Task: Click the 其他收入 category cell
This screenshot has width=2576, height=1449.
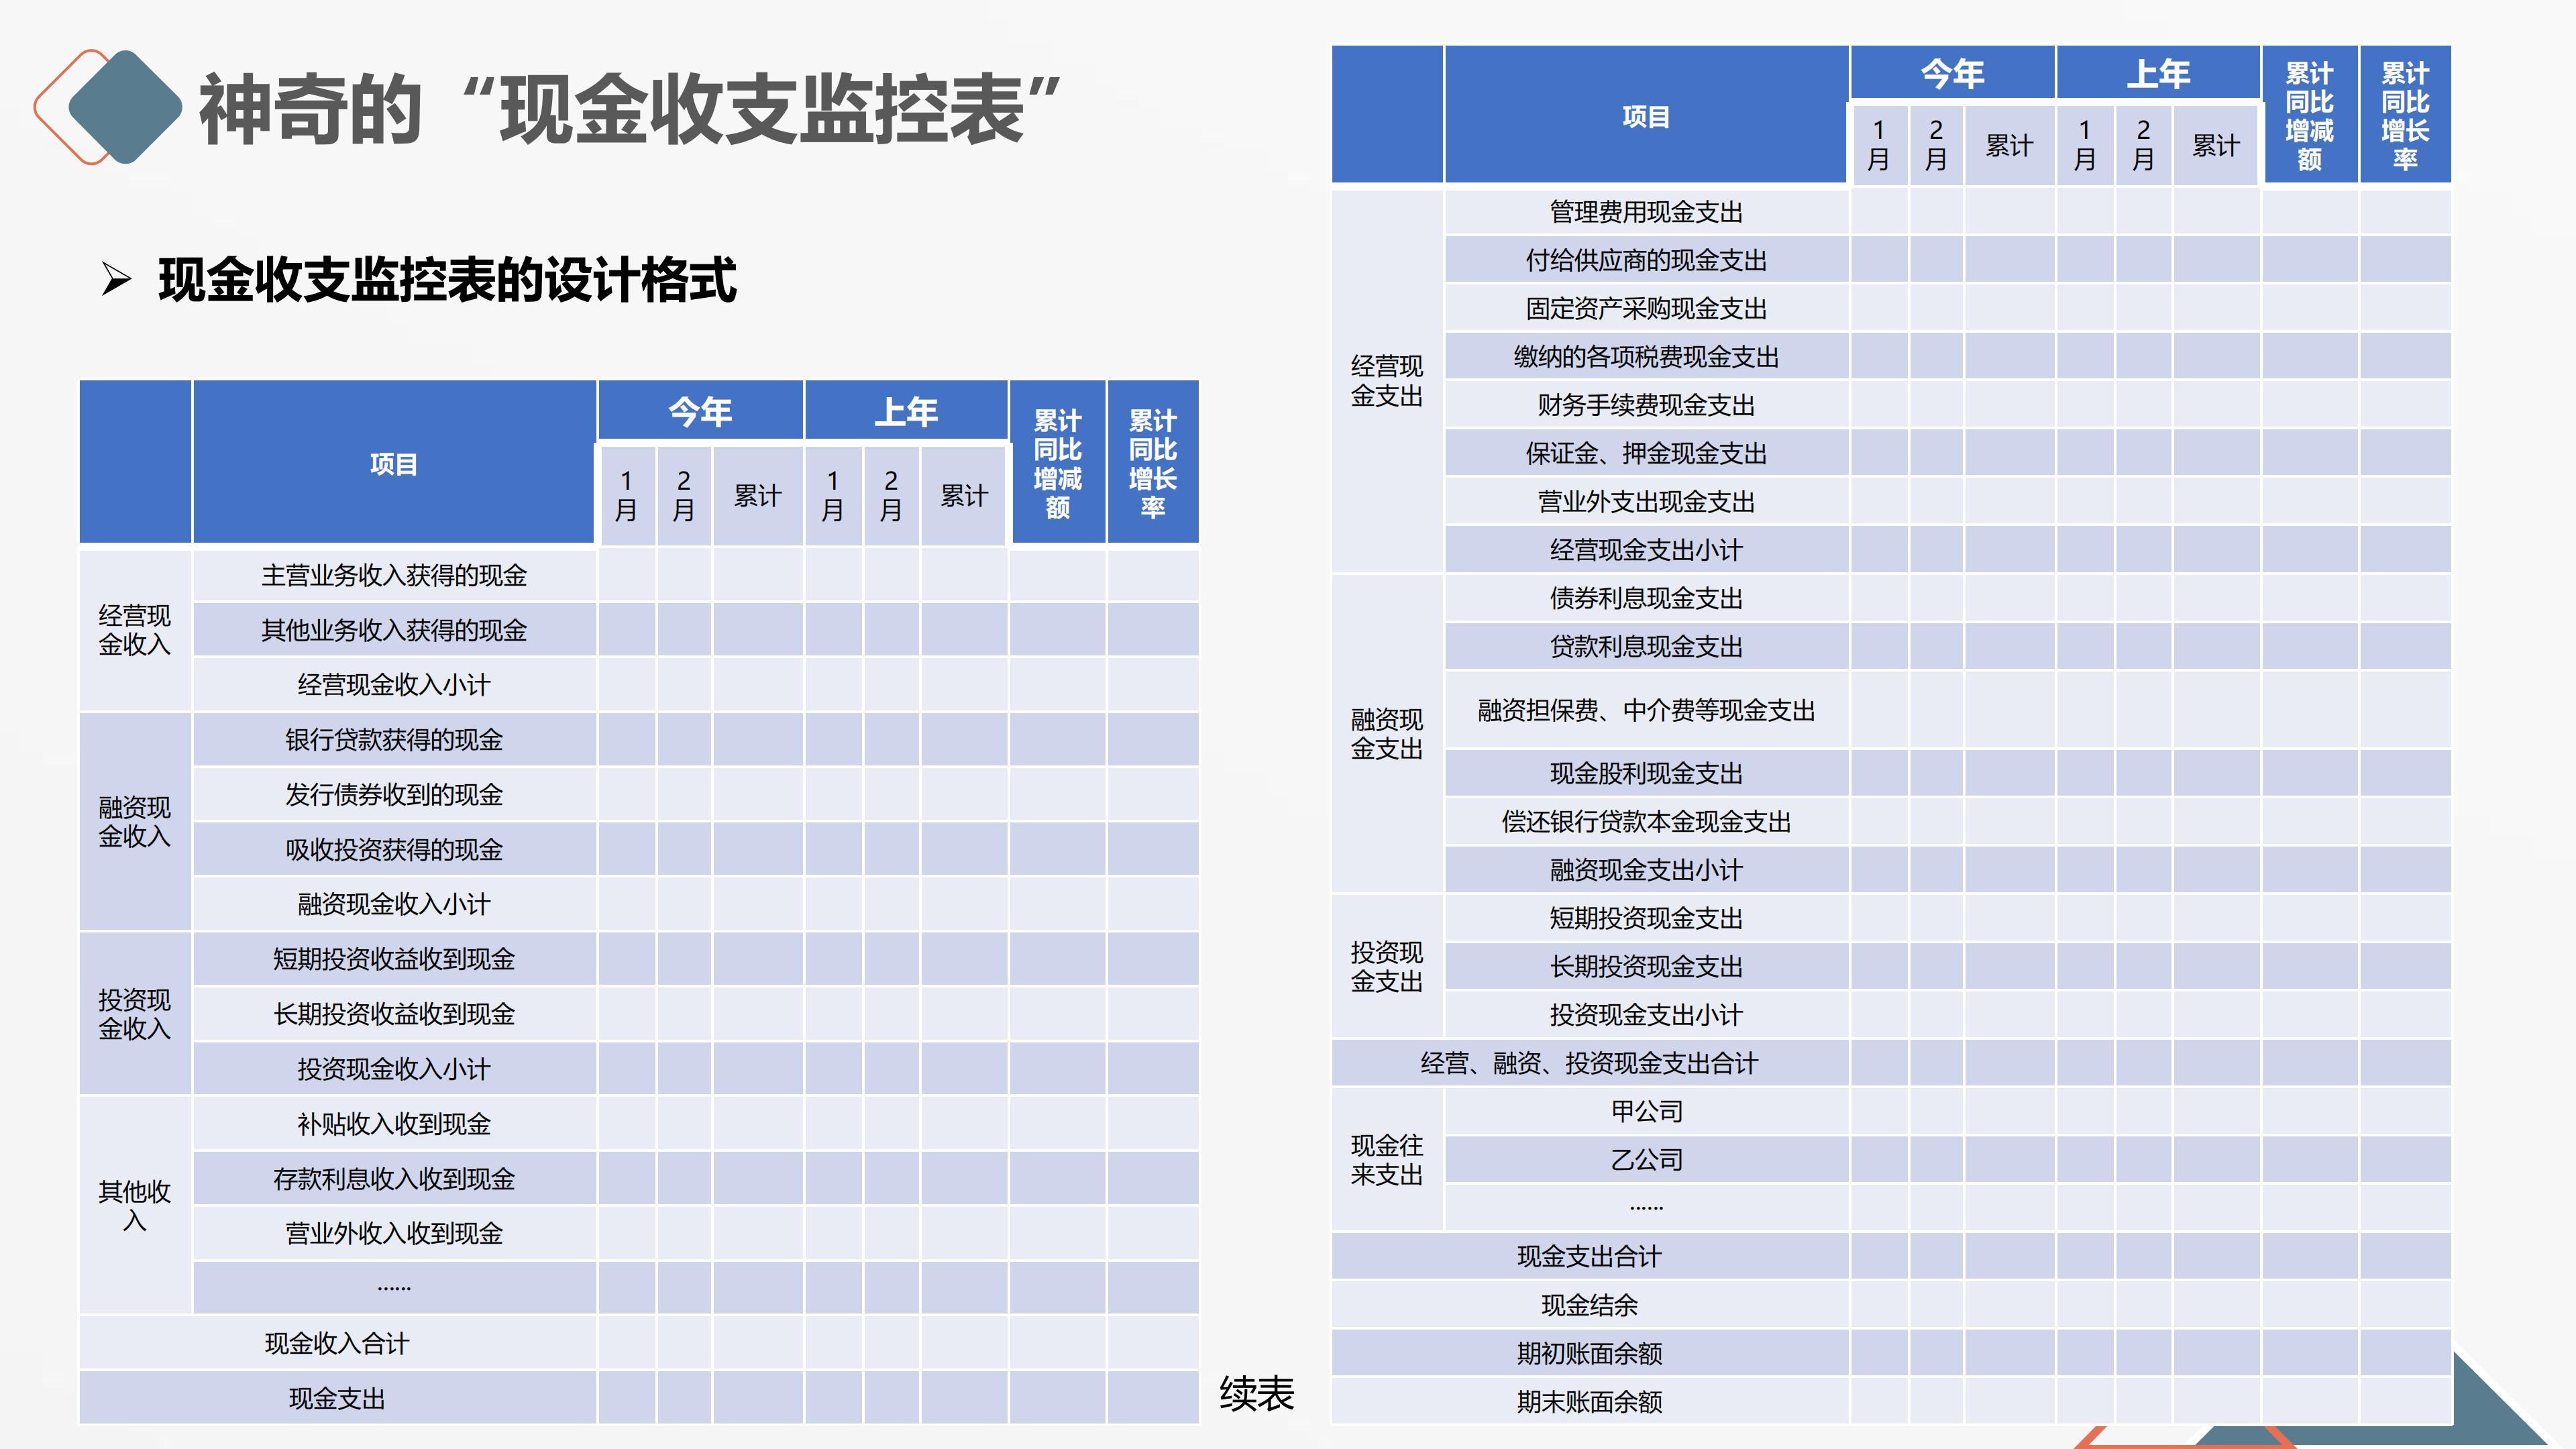Action: (135, 1205)
